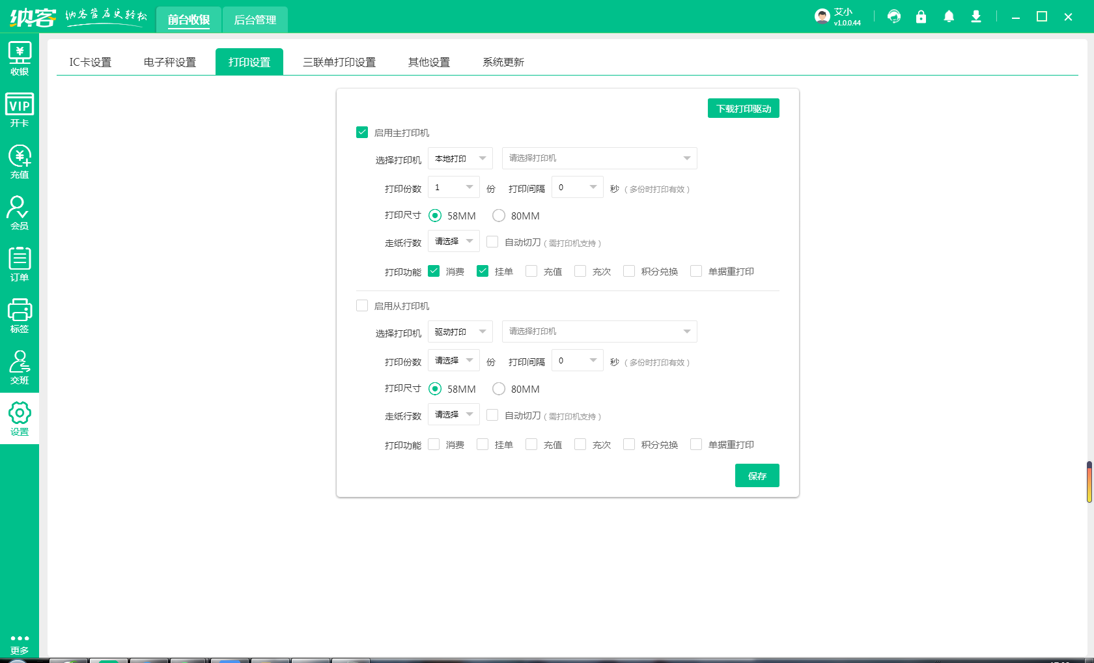Open the 收银 cashier sidebar icon
Viewport: 1094px width, 663px height.
[20, 59]
